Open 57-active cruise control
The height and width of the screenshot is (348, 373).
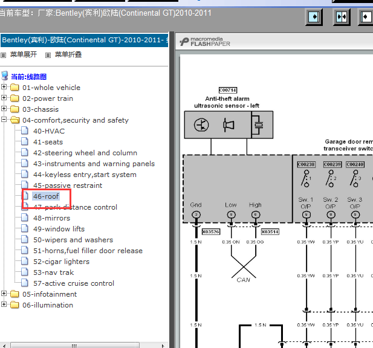coord(74,283)
